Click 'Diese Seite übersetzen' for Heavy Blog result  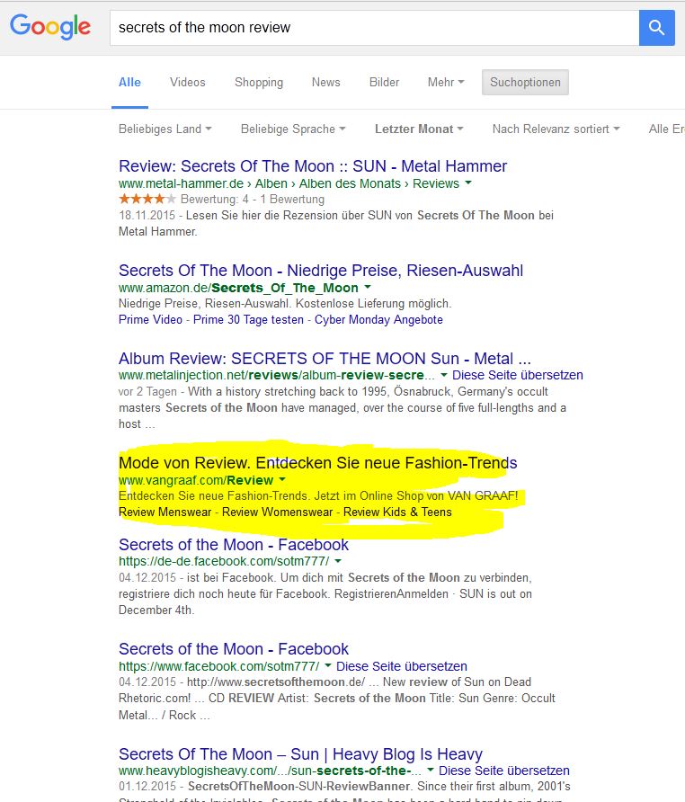(x=504, y=771)
